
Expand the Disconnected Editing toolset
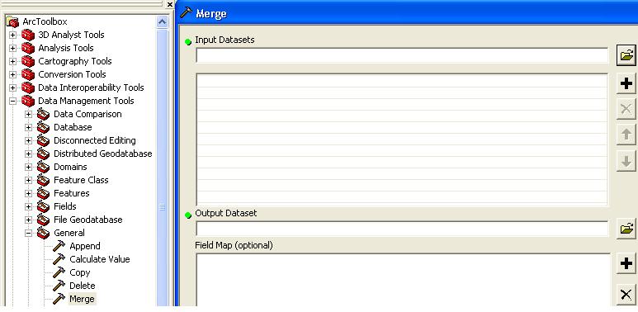tap(28, 141)
